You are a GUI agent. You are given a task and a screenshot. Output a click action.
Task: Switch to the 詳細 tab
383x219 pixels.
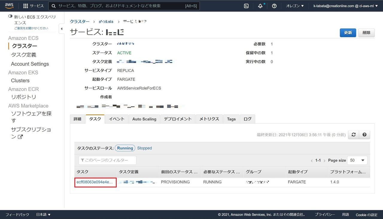click(x=77, y=119)
